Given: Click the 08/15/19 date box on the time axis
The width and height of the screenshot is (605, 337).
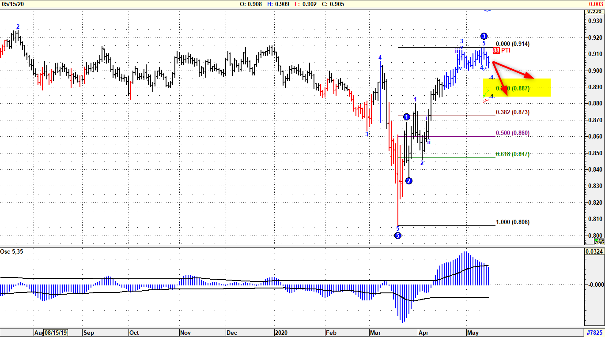Looking at the screenshot, I should 57,333.
